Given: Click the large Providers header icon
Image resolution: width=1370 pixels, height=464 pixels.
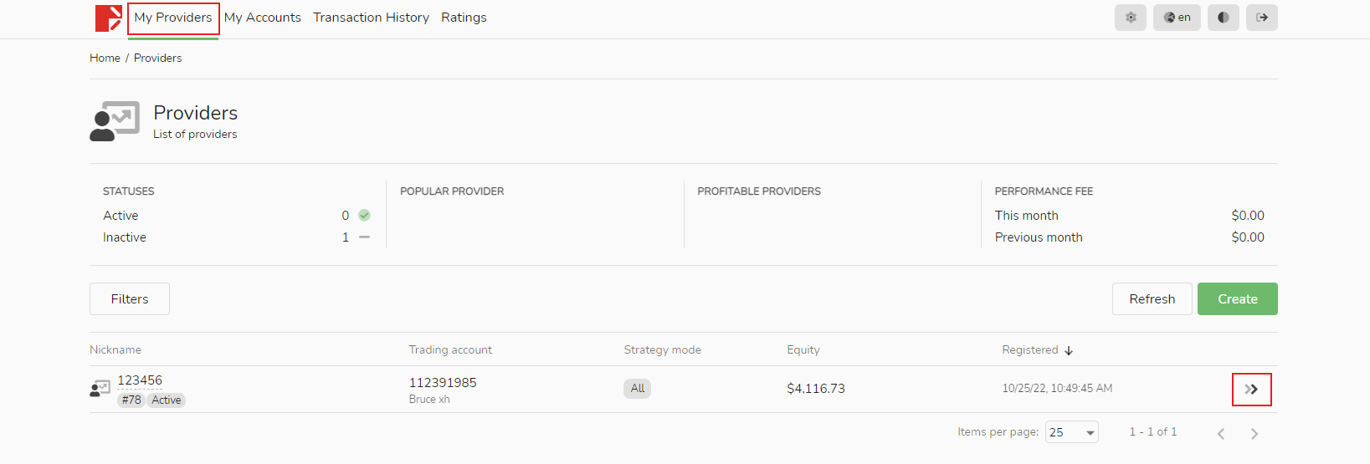Looking at the screenshot, I should tap(115, 121).
